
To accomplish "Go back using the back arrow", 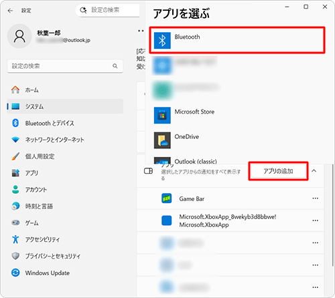I will (x=10, y=11).
